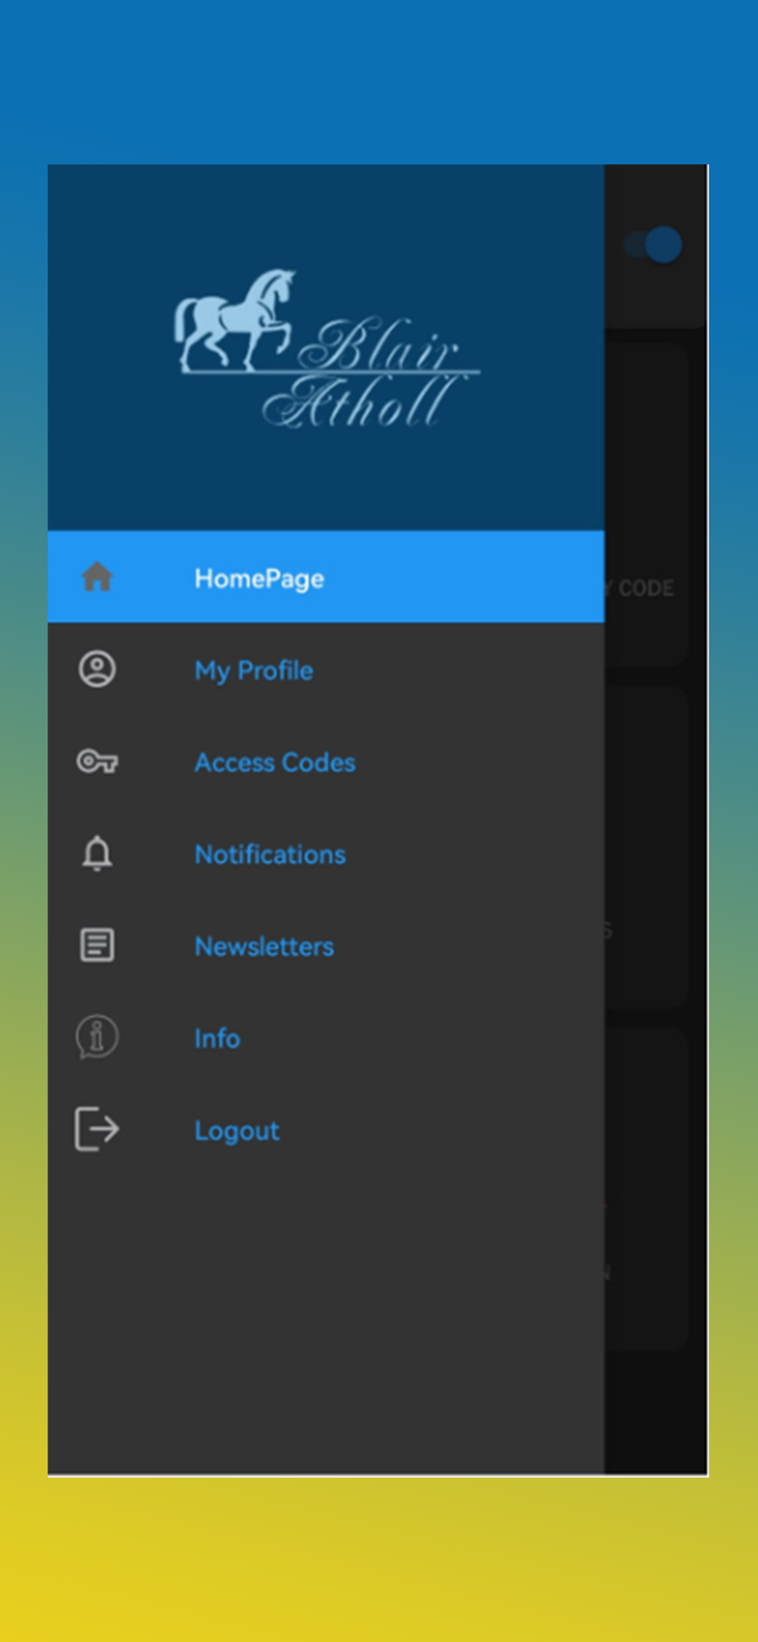Toggle the switch at top right
This screenshot has width=758, height=1642.
pyautogui.click(x=654, y=245)
